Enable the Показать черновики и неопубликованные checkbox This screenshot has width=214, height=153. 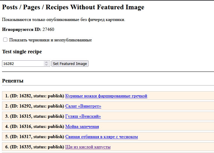[x=5, y=40]
